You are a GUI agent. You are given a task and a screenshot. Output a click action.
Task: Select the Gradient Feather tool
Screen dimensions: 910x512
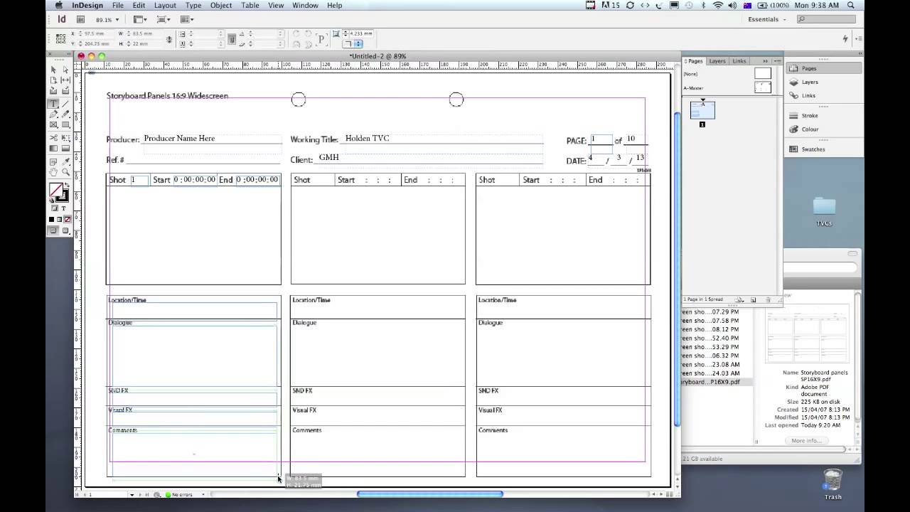[x=65, y=148]
